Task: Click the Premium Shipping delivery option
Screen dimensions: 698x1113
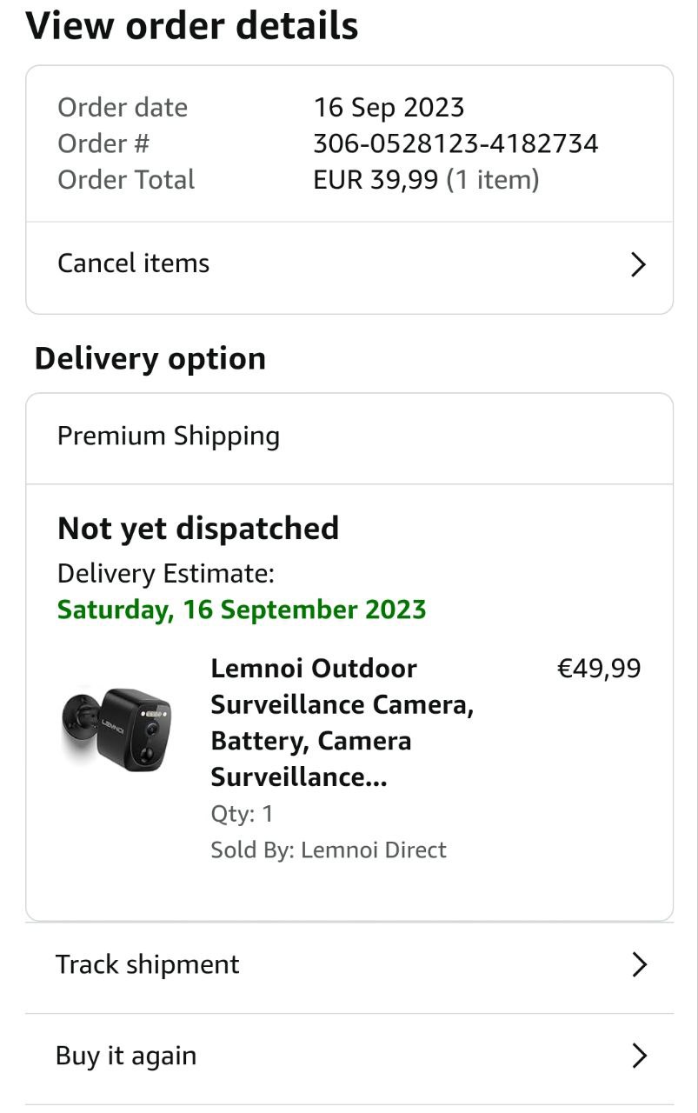Action: [x=169, y=436]
